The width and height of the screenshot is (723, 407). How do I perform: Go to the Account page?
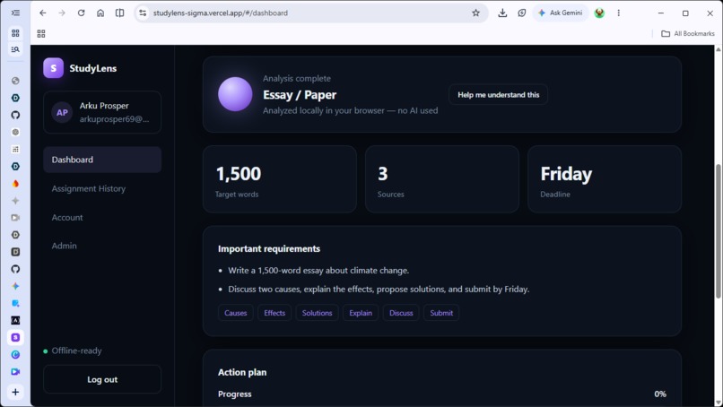pos(67,218)
